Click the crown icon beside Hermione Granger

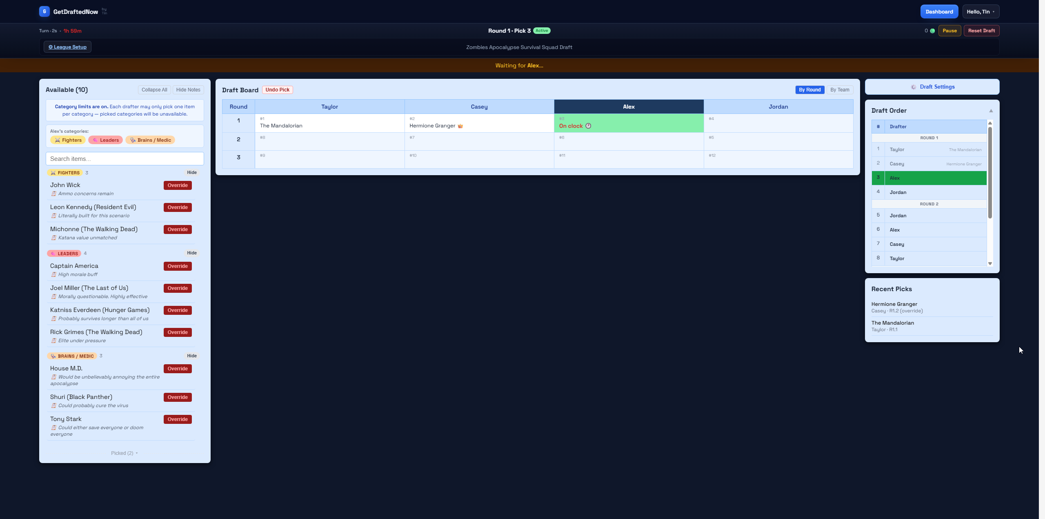pos(460,126)
